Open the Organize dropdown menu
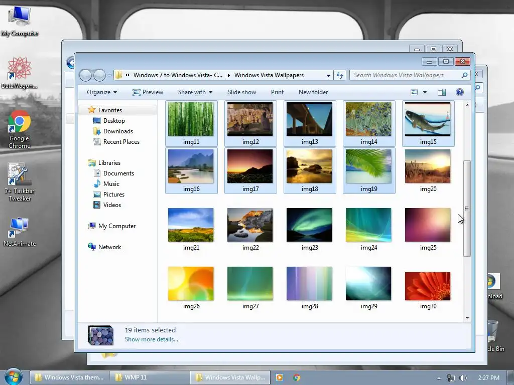 tap(101, 92)
